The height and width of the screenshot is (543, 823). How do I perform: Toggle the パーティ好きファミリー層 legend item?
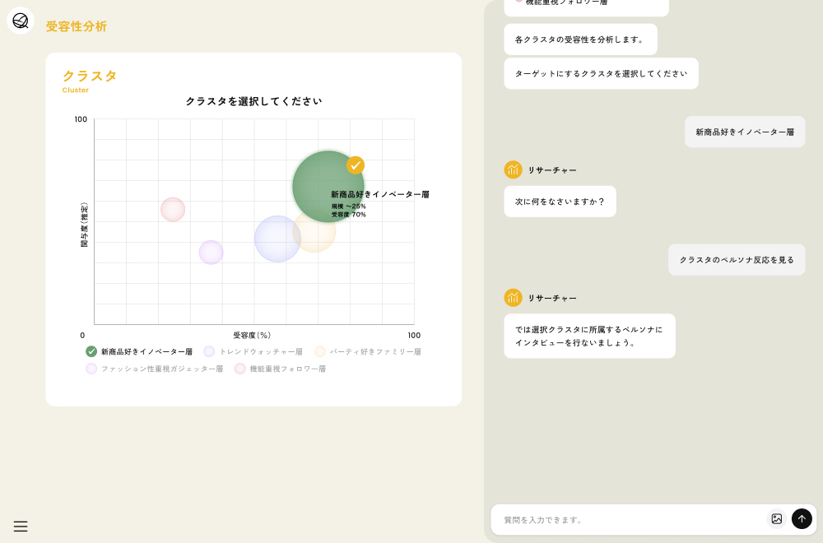point(320,351)
